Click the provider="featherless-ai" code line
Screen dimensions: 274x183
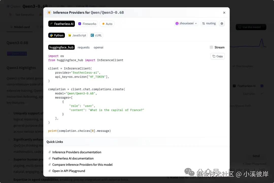click(78, 73)
